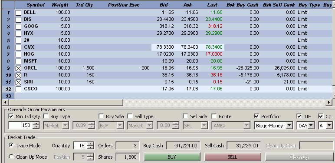335x163 pixels.
Task: Enable the Buy Side checkbox
Action: point(101,116)
